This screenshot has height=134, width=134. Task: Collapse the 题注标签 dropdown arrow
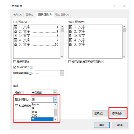point(55,99)
